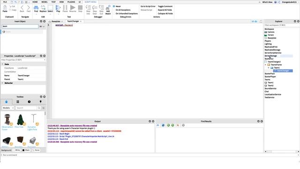Select ServerStorage in the Explorer
Viewport: 300px width, 169px height.
click(x=271, y=56)
